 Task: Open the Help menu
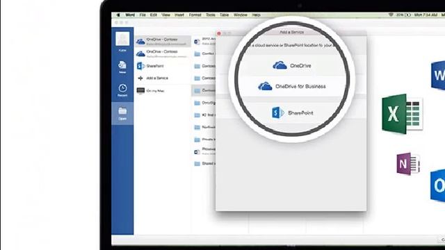[256, 15]
